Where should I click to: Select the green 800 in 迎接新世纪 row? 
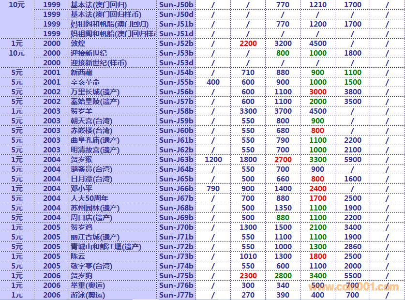[283, 53]
